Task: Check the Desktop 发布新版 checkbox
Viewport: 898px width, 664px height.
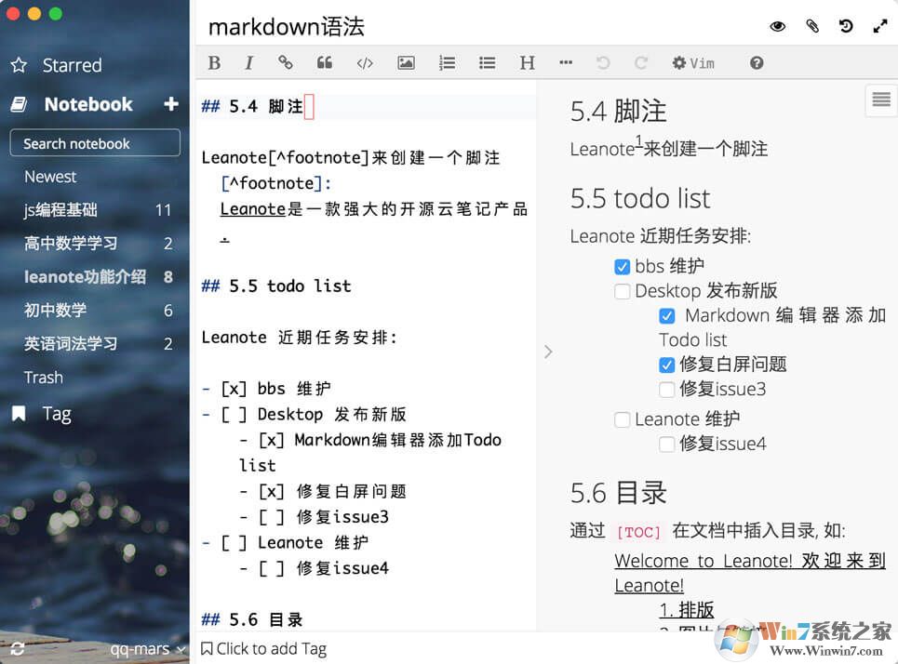Action: click(x=622, y=291)
